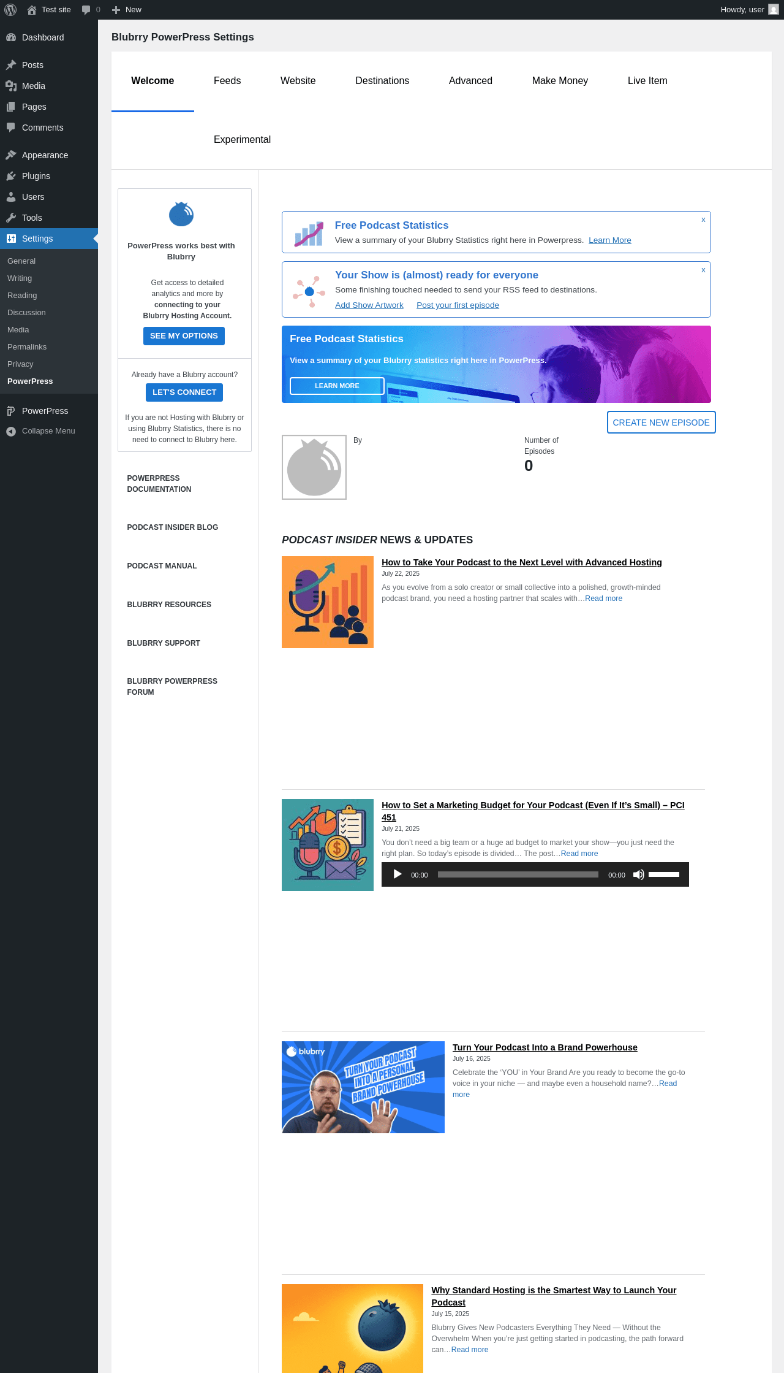
Task: Open Turn Your Podcast Into a Brand Powerhouse title
Action: [545, 1047]
